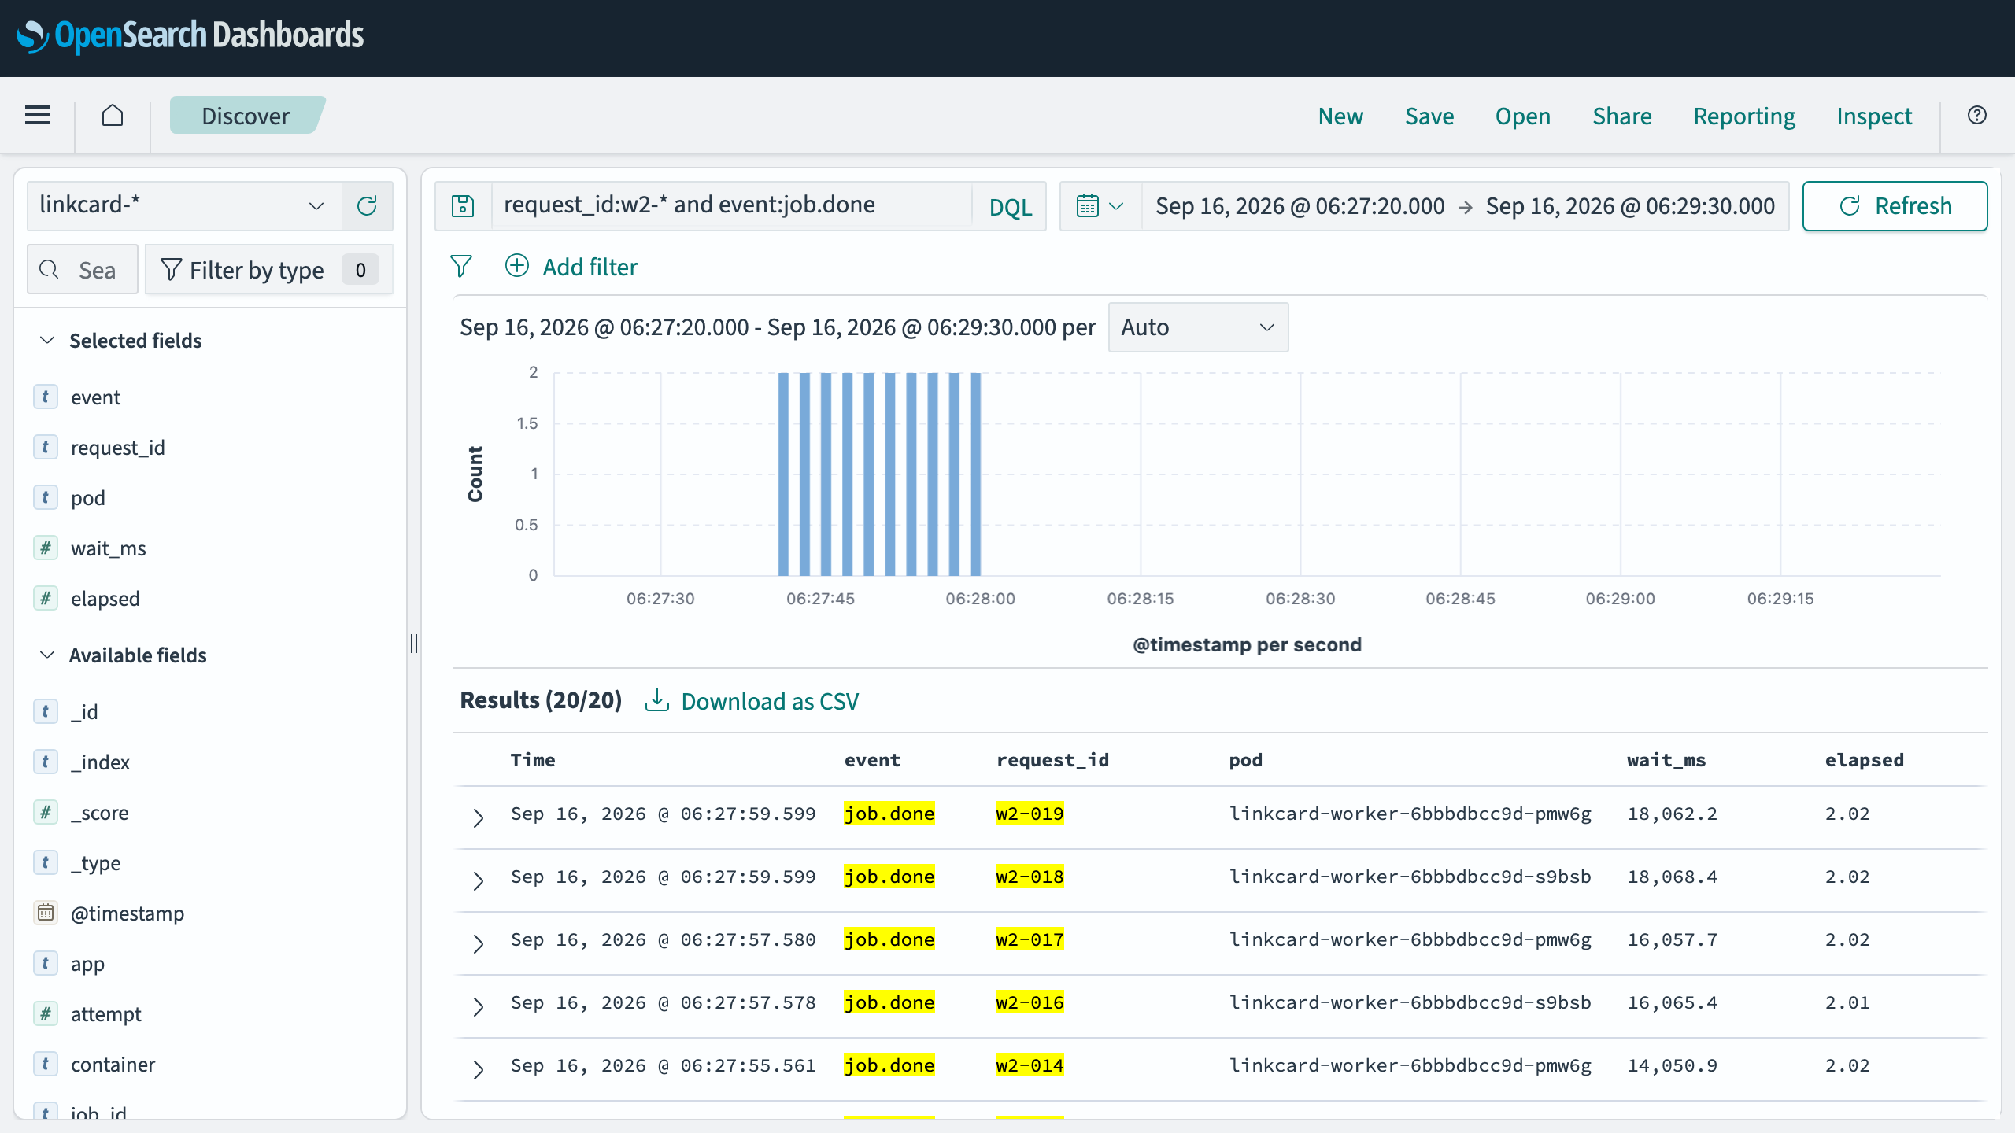Viewport: 2015px width, 1133px height.
Task: Expand the w2-016 result row
Action: [478, 1006]
